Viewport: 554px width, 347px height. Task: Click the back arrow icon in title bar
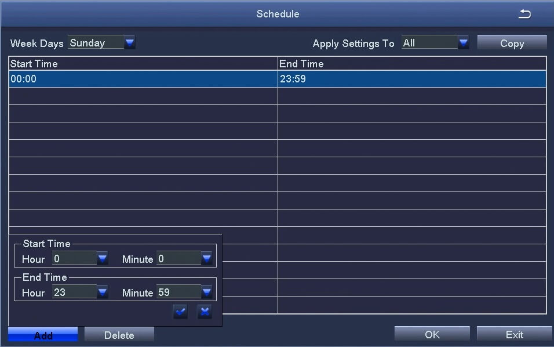click(x=524, y=14)
